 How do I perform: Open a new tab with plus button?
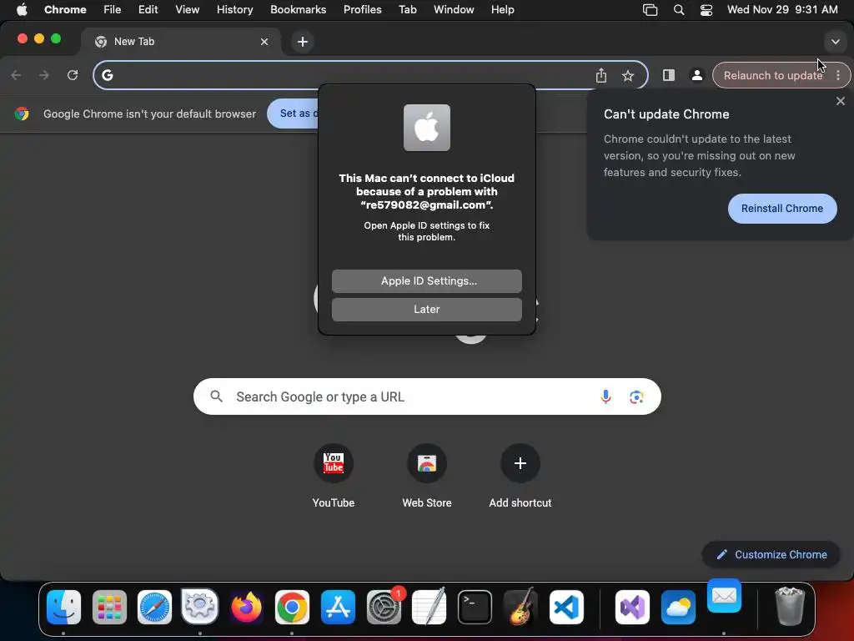pos(302,42)
